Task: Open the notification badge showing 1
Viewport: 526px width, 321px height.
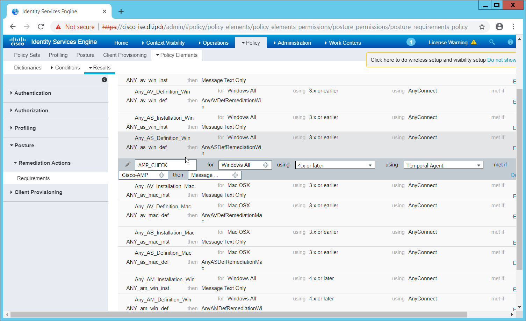Action: (x=411, y=42)
